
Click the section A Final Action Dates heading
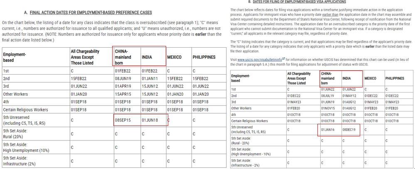click(x=91, y=13)
